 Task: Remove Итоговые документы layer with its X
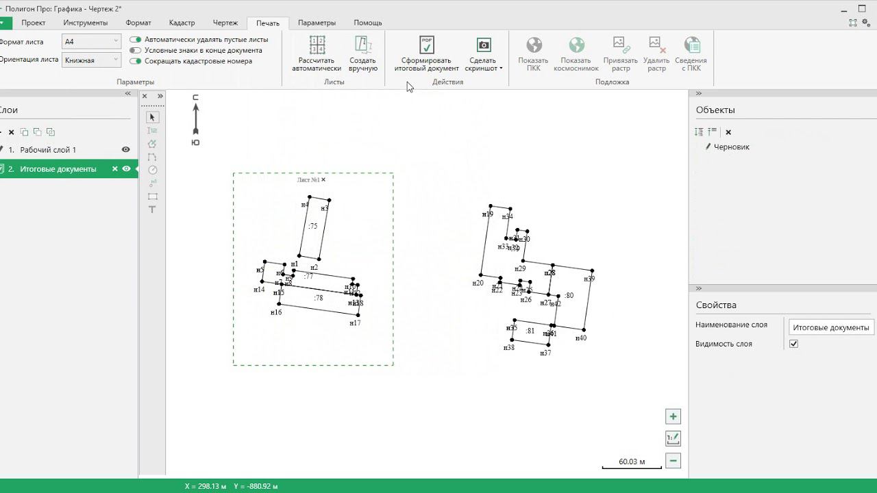pos(115,169)
